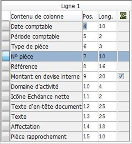Tick the total checkbox for Date comptable row

tap(124, 26)
